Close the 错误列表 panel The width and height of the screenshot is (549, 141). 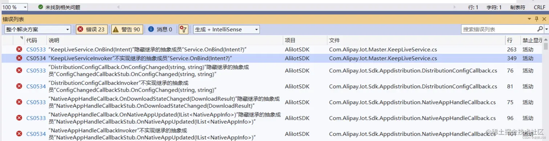point(544,18)
